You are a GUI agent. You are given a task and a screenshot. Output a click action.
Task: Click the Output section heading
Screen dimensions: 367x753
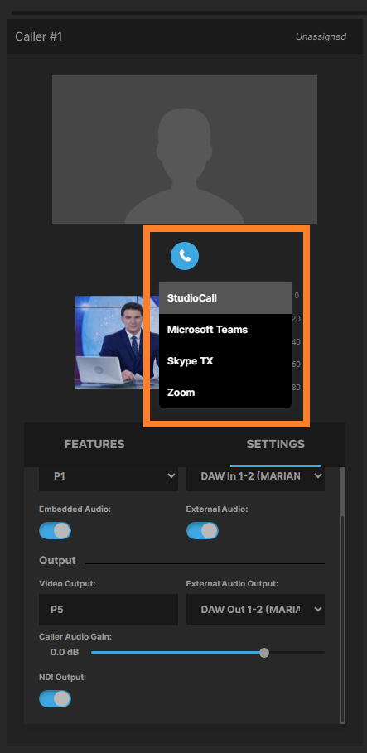pyautogui.click(x=58, y=561)
